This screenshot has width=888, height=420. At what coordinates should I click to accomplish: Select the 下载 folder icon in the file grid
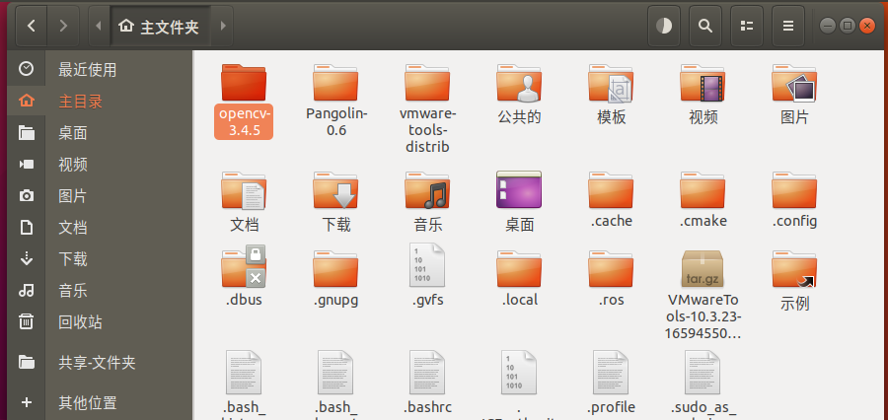pos(335,190)
